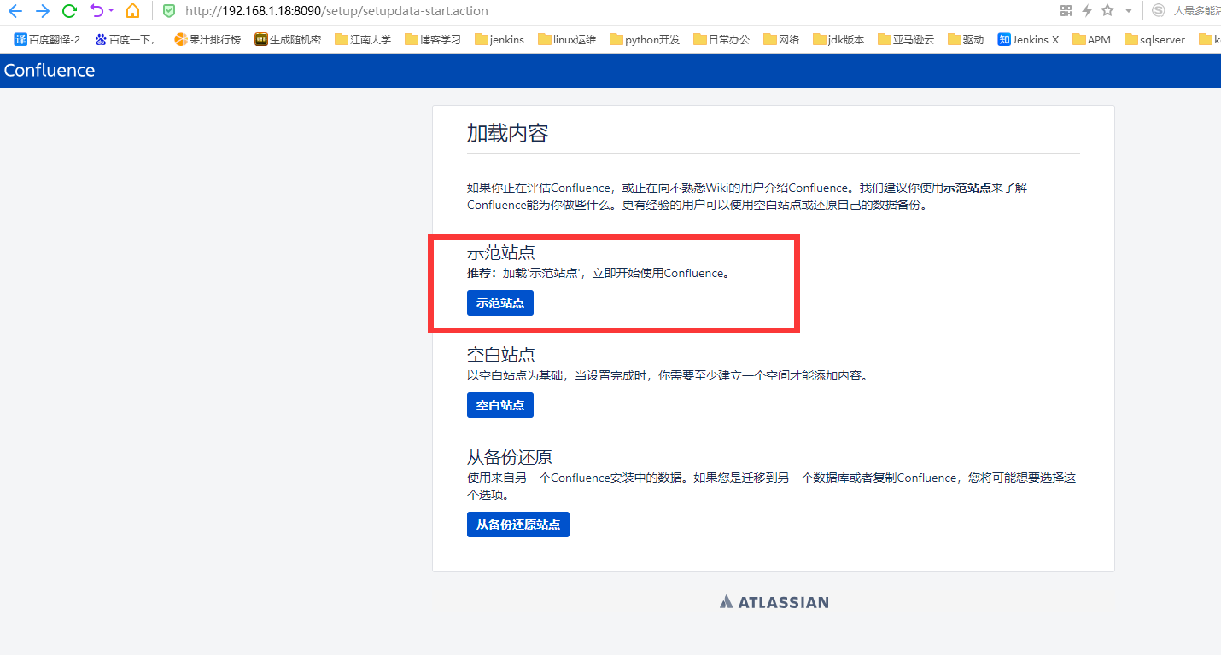Click the description starting with 以空白站点为基础

pos(669,375)
